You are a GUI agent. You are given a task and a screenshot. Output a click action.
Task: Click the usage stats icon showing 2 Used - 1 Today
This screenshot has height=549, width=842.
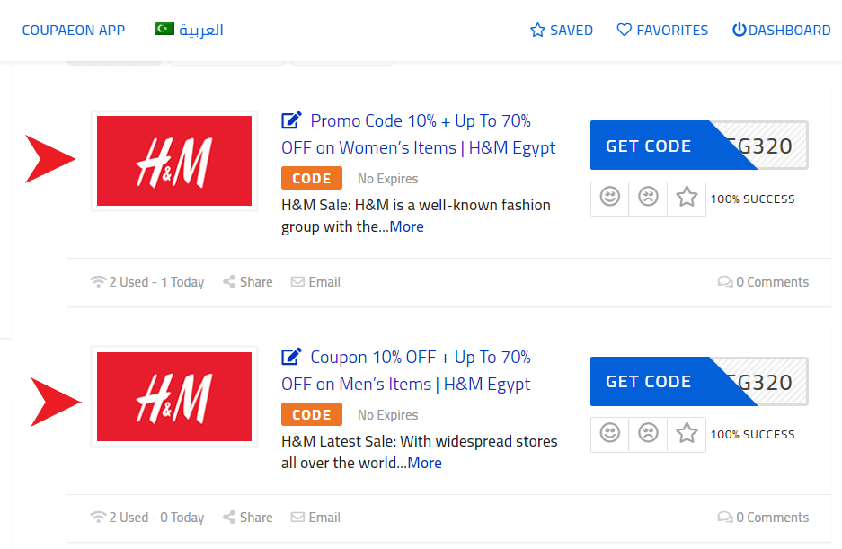[x=98, y=281]
